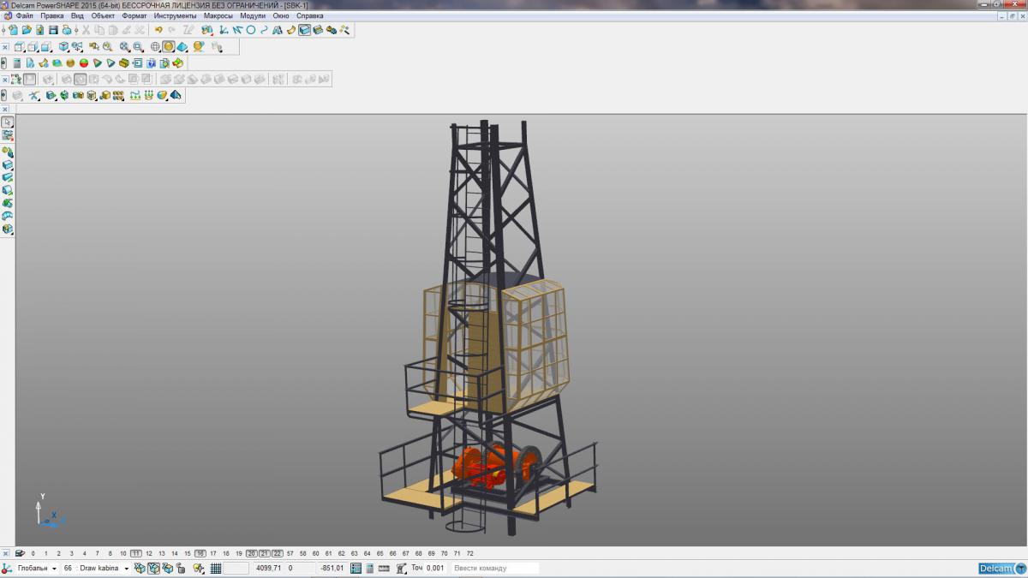The image size is (1028, 578).
Task: Open the Модули menu
Action: [x=253, y=15]
